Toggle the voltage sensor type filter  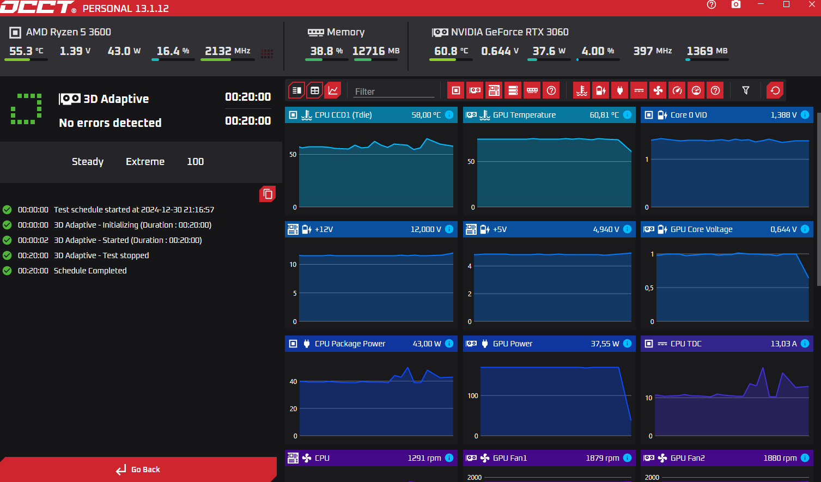[x=601, y=90]
